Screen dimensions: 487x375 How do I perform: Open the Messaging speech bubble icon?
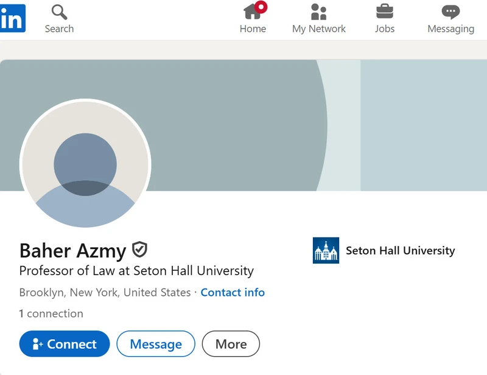[x=450, y=12]
